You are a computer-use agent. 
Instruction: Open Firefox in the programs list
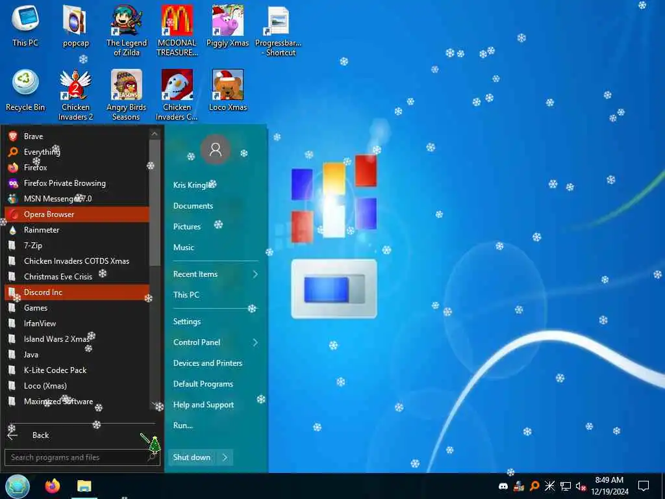pos(77,168)
